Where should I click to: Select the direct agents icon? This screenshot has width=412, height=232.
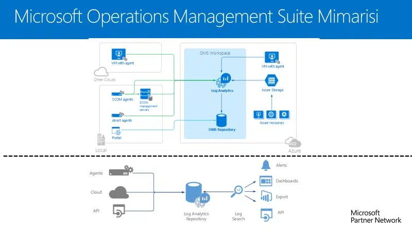pos(117,114)
